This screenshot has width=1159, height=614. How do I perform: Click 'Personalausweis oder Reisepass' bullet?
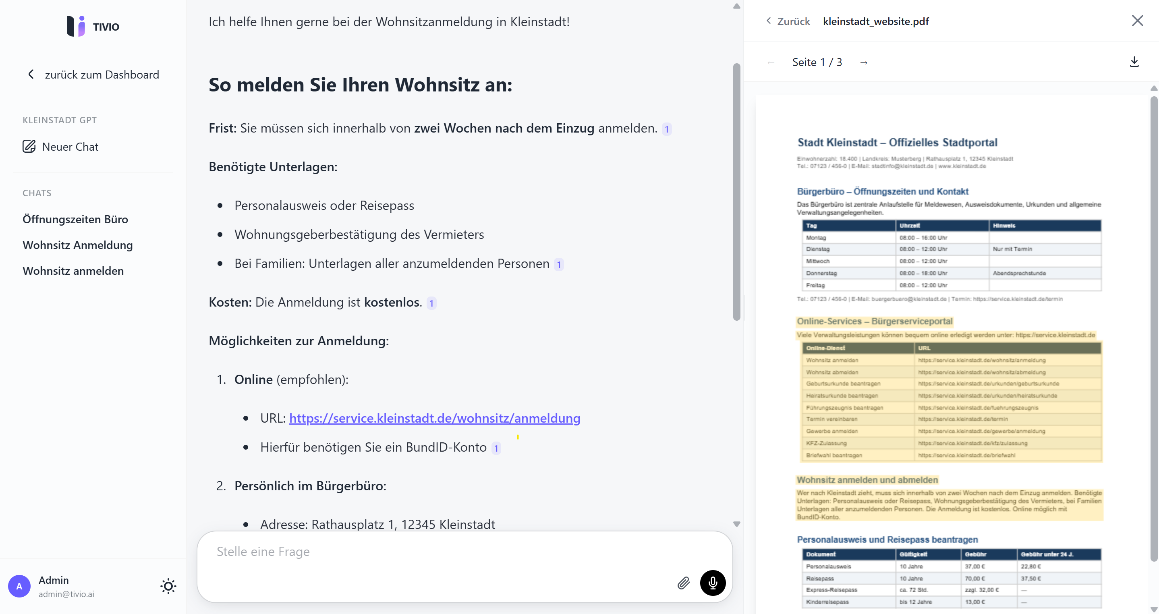coord(324,205)
